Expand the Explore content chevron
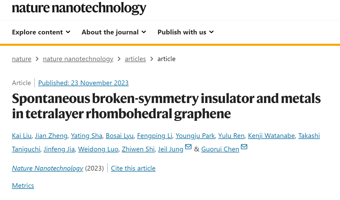This screenshot has height=200, width=340. click(x=68, y=32)
